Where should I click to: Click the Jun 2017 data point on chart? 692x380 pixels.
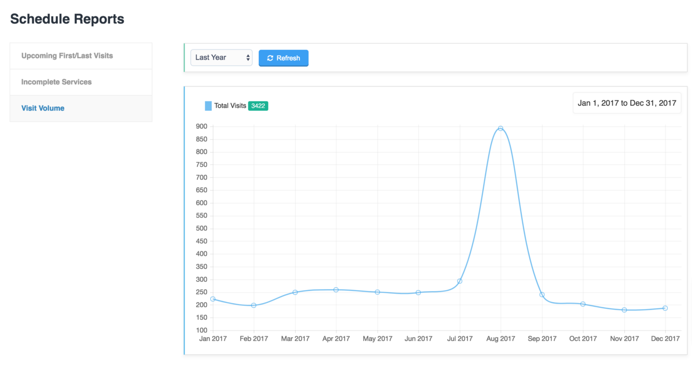[x=418, y=293]
